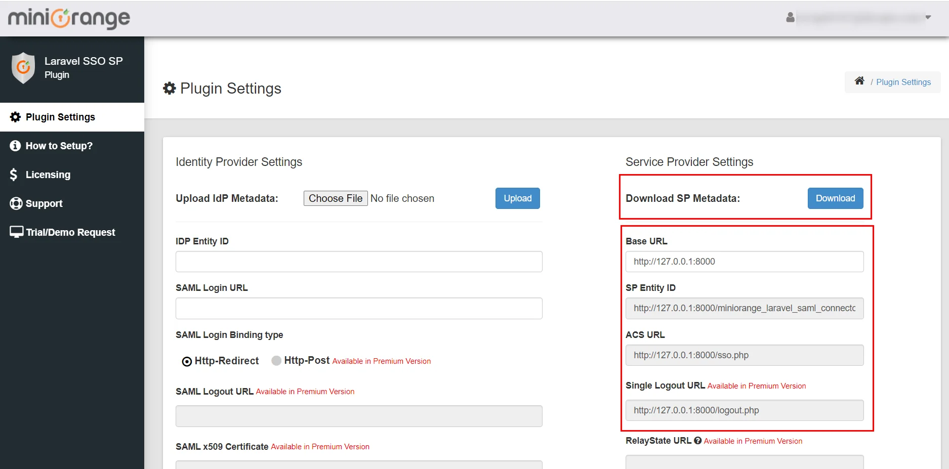Click the Base URL input field
The width and height of the screenshot is (949, 469).
745,262
